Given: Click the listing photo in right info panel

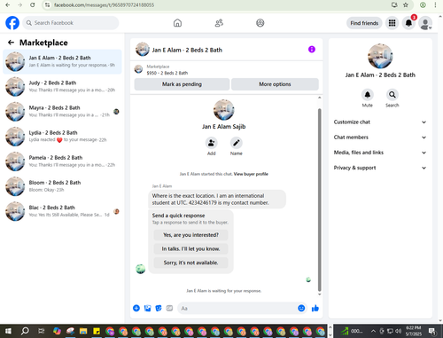Looking at the screenshot, I should pyautogui.click(x=380, y=56).
